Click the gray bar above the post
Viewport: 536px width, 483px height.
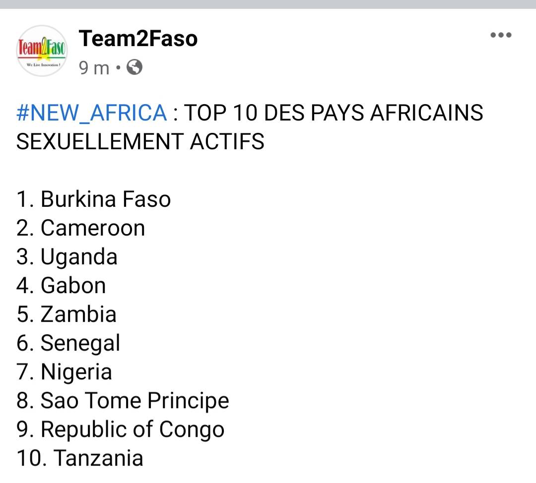(x=268, y=4)
